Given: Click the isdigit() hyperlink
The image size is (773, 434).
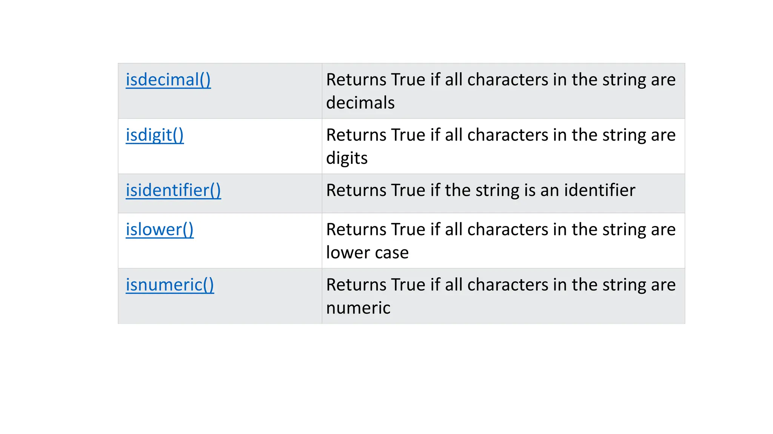Looking at the screenshot, I should click(155, 135).
